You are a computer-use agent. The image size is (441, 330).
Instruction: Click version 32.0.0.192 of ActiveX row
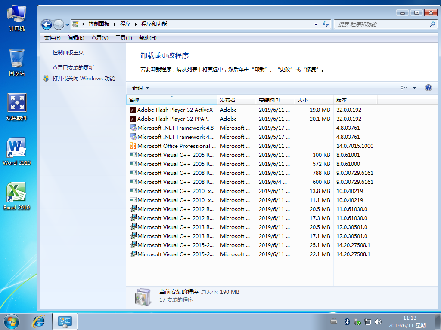(349, 110)
